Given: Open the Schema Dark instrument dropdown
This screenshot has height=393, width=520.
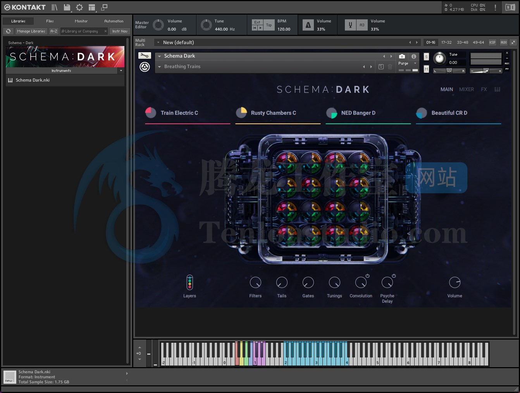Looking at the screenshot, I should (159, 56).
